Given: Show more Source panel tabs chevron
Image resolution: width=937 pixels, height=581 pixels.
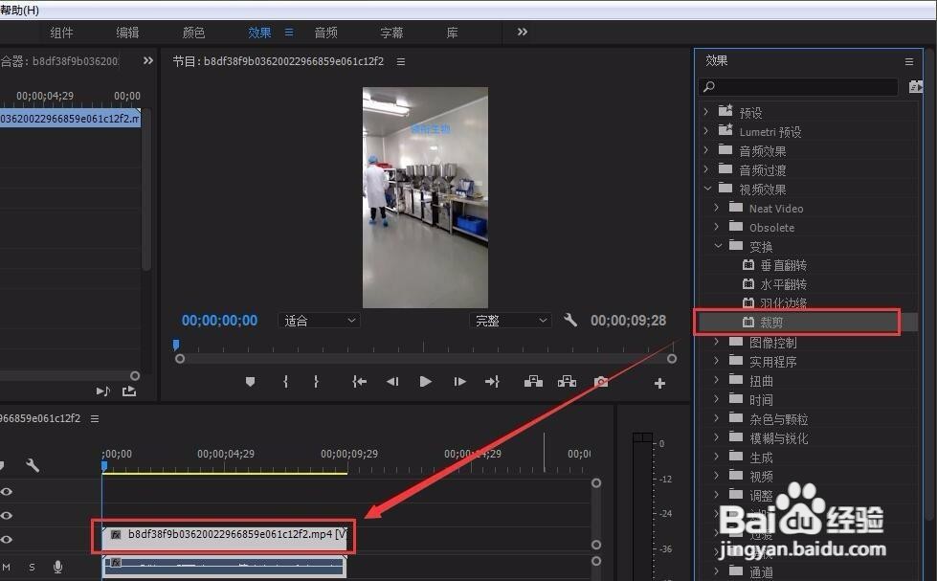Looking at the screenshot, I should tap(148, 60).
